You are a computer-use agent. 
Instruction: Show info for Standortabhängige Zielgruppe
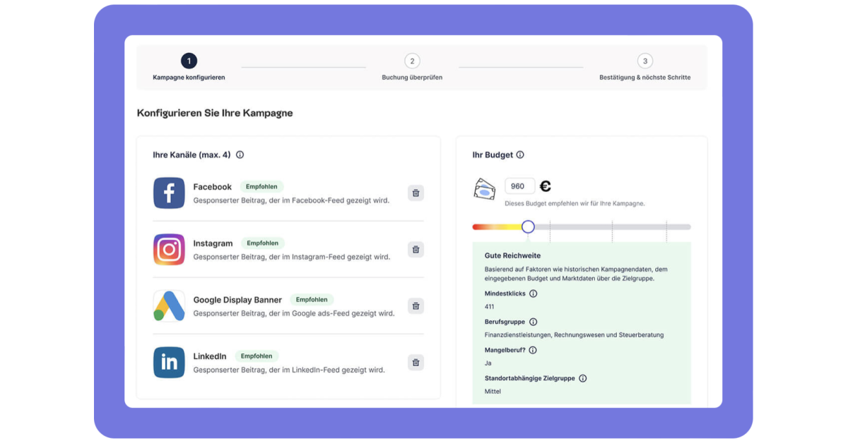[x=582, y=378]
